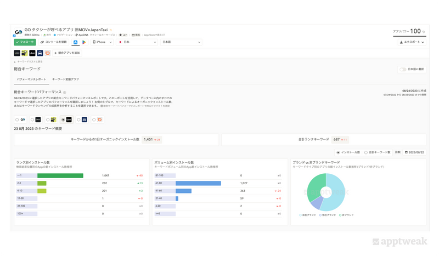Click the AppDNA category link

coord(82,35)
